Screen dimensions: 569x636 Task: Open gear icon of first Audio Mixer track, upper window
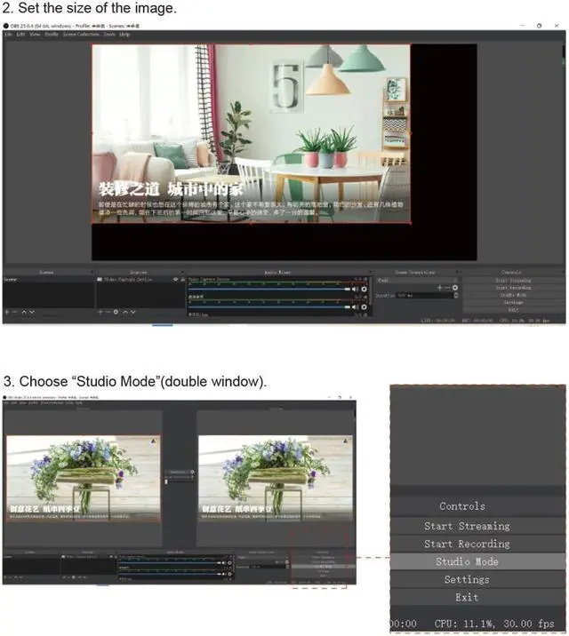pos(364,290)
